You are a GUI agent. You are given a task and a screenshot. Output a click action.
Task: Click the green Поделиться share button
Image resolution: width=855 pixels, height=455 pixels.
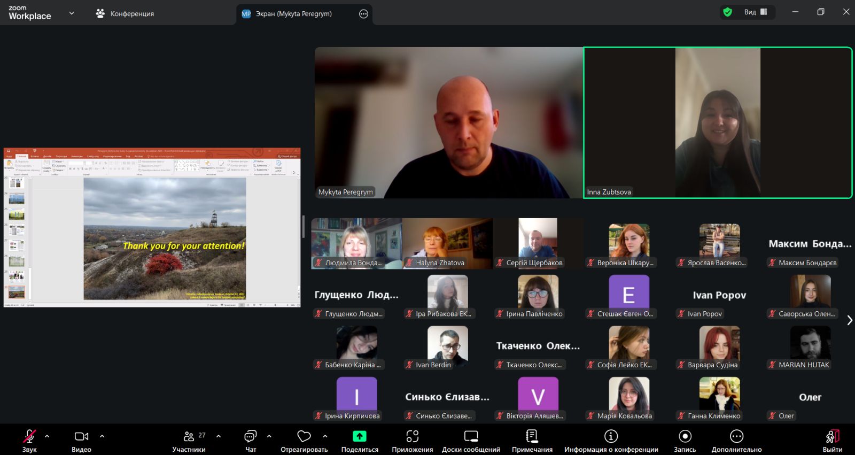360,437
